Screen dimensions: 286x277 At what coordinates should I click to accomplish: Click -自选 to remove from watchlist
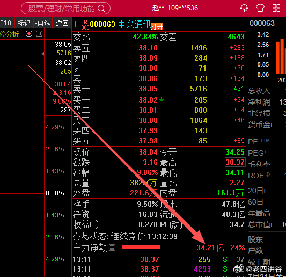click(43, 23)
